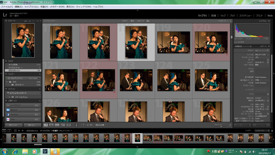Screen dimensions: 275x155
Task: Collapse the Publish Services panel
Action: point(6,101)
